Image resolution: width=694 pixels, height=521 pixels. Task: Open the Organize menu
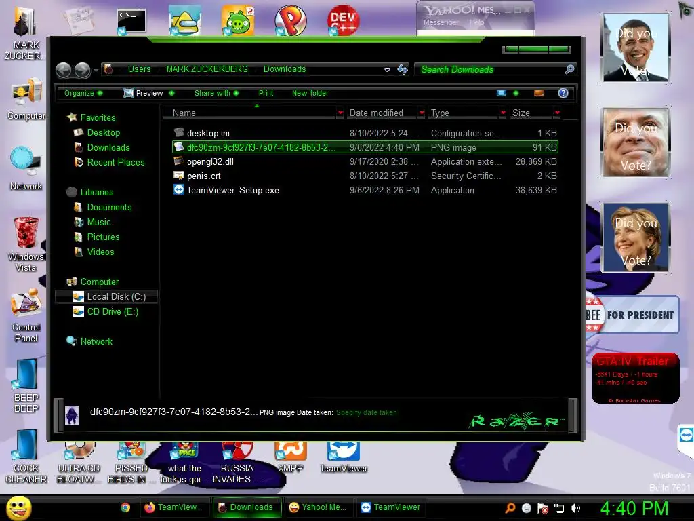pos(83,93)
